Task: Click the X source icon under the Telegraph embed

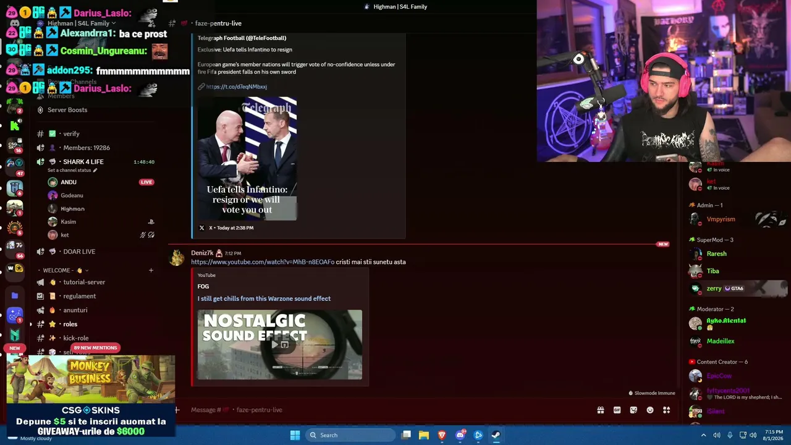Action: coord(201,227)
